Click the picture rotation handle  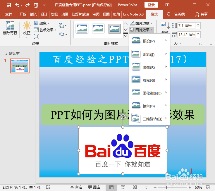coord(123,117)
